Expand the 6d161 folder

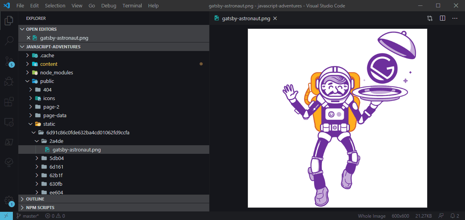point(114,167)
